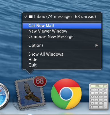Viewport: 110px width, 115px height.
Task: Click the red 68 unread badge
Action: pos(40,81)
